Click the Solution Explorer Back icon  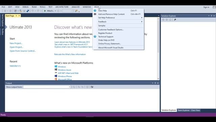tap(163, 20)
